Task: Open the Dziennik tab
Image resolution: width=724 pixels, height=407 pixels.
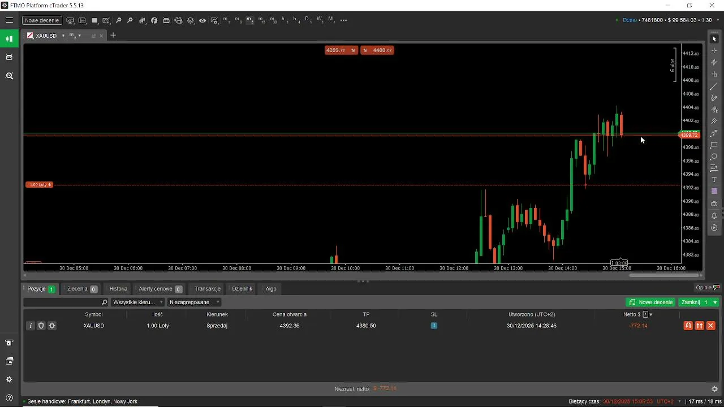Action: click(x=242, y=289)
